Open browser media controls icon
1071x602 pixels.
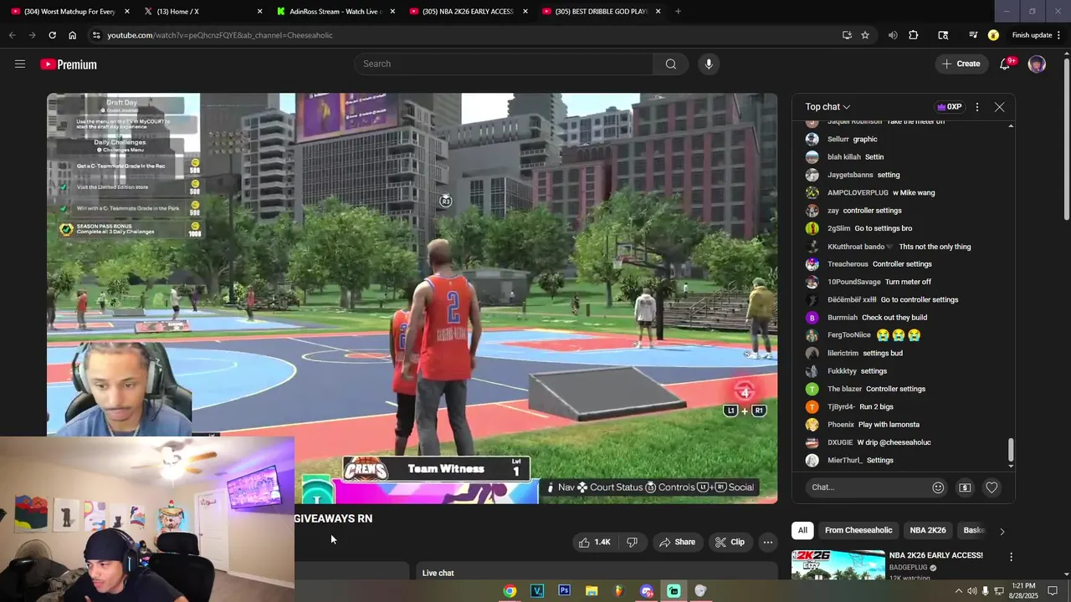click(x=973, y=35)
